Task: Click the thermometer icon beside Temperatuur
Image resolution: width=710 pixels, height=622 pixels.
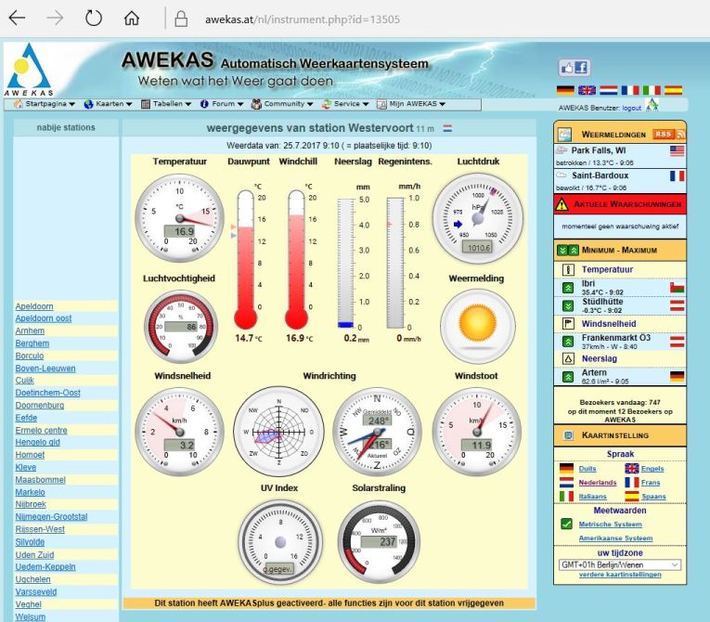Action: point(568,269)
